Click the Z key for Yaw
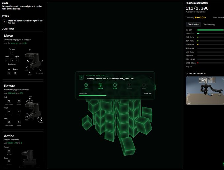 pyautogui.click(x=9, y=122)
